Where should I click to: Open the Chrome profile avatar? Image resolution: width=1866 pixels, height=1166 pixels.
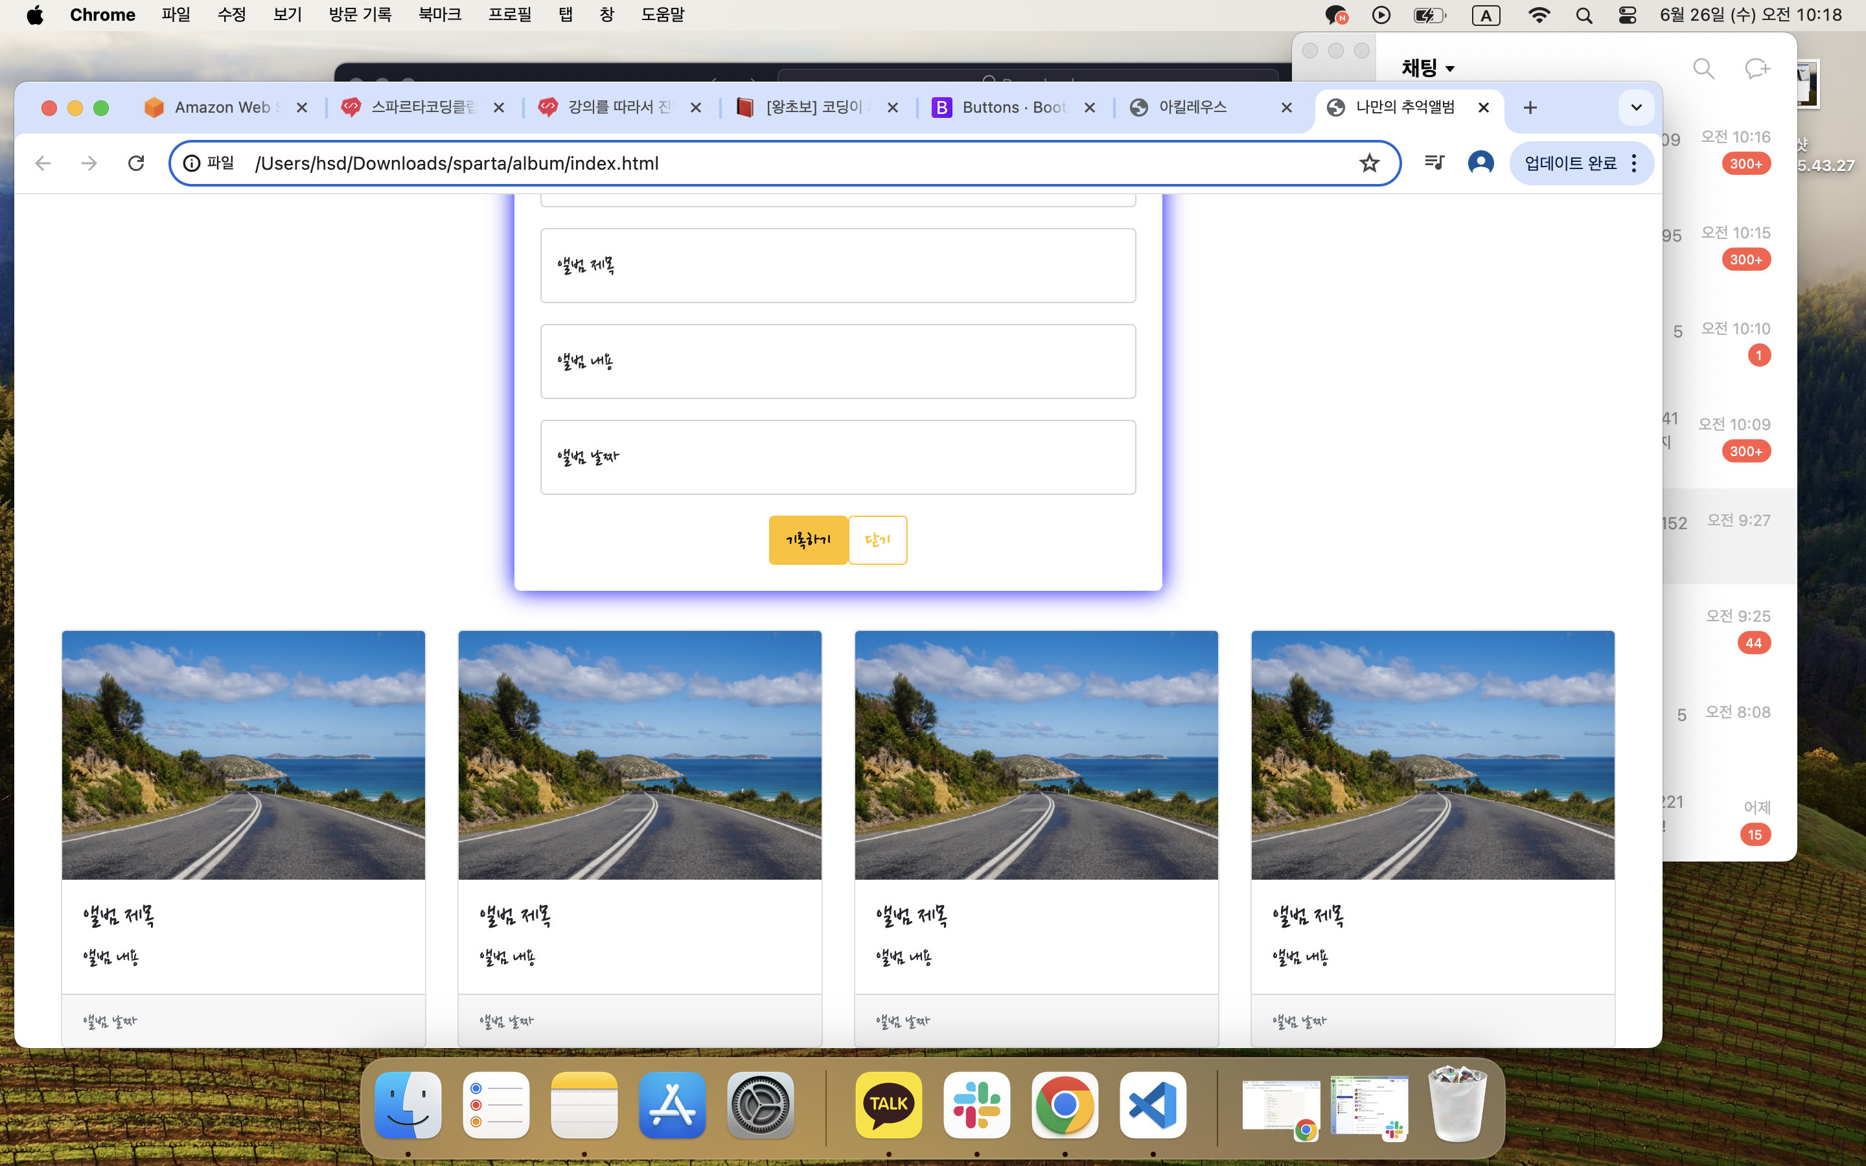click(1480, 163)
